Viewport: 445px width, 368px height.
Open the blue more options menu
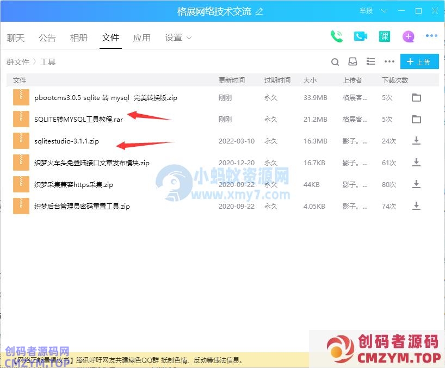point(431,36)
